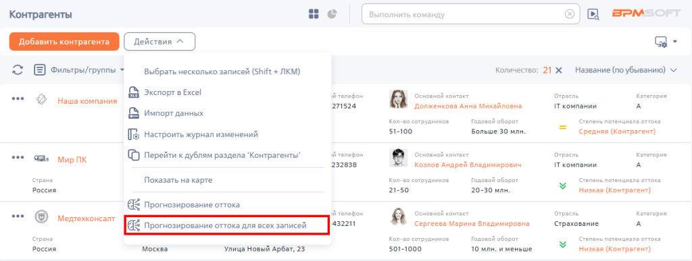Click the Фильтры/группы filter icon
Screen dimensions: 692x261
click(40, 69)
